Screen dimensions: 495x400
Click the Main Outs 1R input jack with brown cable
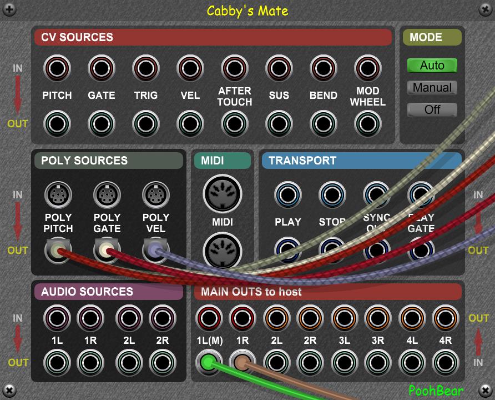242,362
